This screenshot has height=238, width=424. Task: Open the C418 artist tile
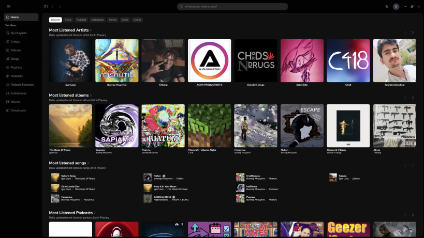coord(348,60)
